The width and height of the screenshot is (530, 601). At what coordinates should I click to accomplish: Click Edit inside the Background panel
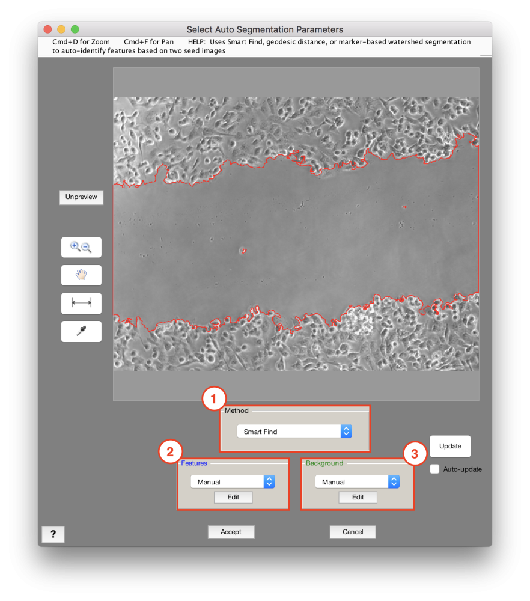[x=357, y=497]
